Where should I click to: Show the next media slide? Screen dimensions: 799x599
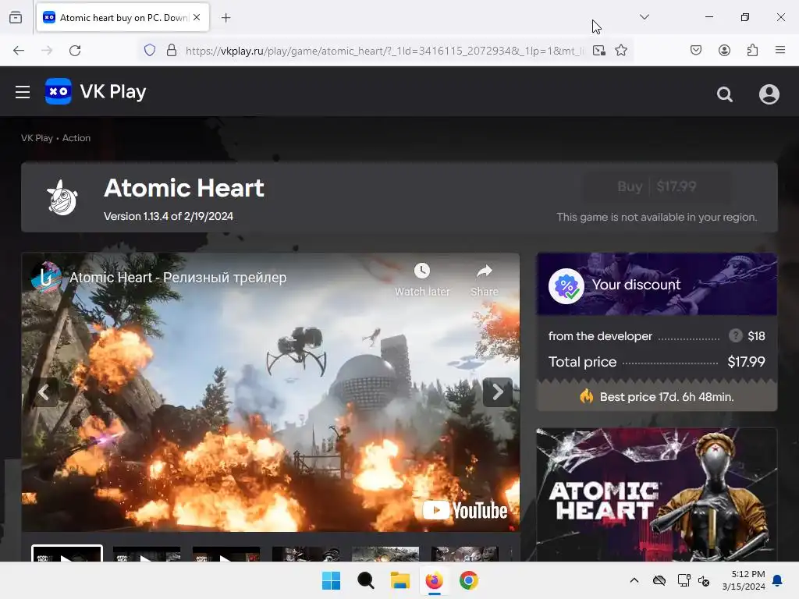[x=498, y=392]
